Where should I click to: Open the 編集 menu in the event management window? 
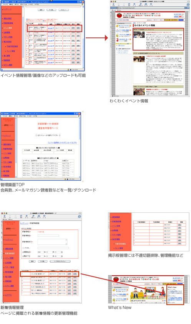coord(11,4)
